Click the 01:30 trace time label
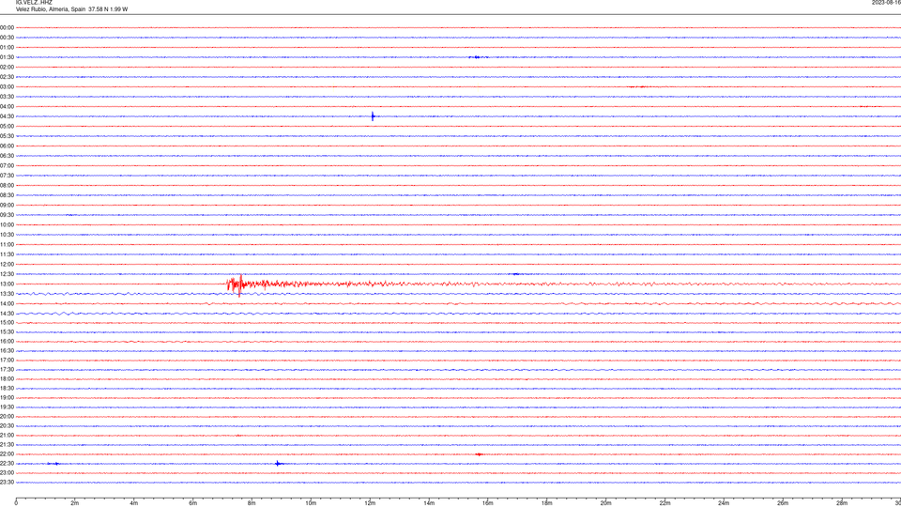 pyautogui.click(x=7, y=57)
